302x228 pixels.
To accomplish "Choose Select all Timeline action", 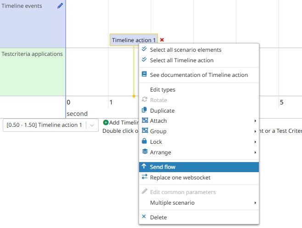I will [x=181, y=60].
